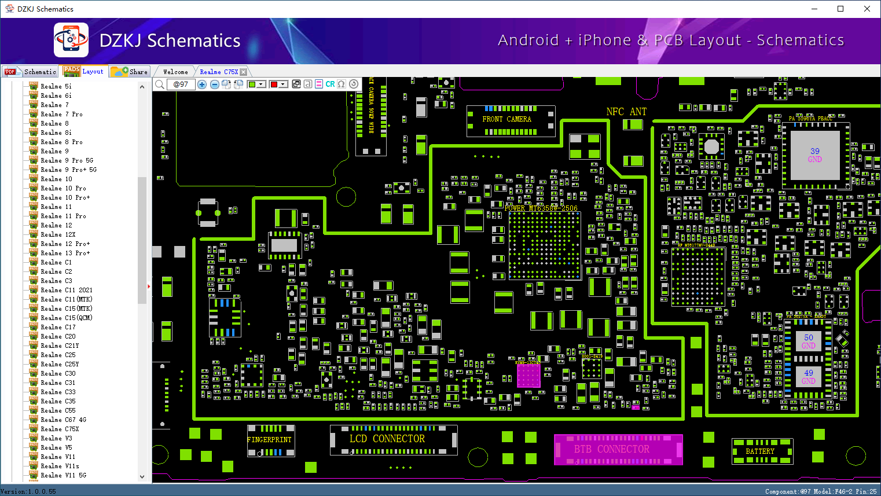Select the LCD CONNECTOR component
Viewport: 881px width, 496px height.
click(x=394, y=440)
